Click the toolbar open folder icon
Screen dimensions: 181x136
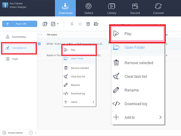96,24
